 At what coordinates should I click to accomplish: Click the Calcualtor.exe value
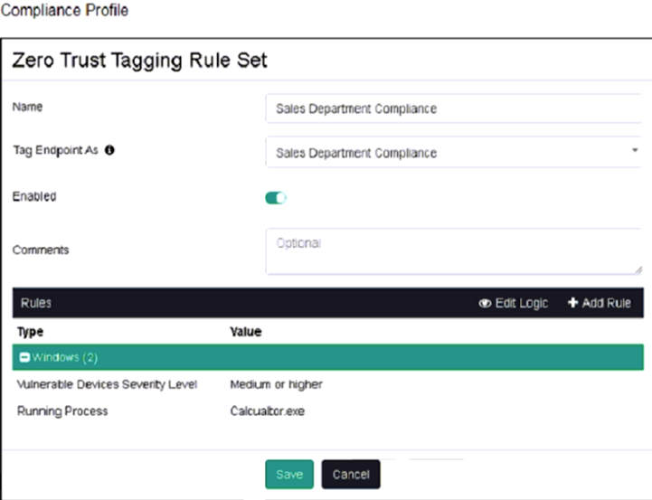pyautogui.click(x=269, y=411)
